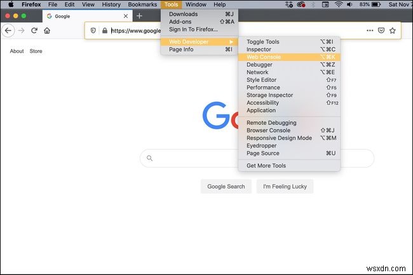Click the magnifier icon in Google search box
This screenshot has width=413, height=275.
click(149, 158)
